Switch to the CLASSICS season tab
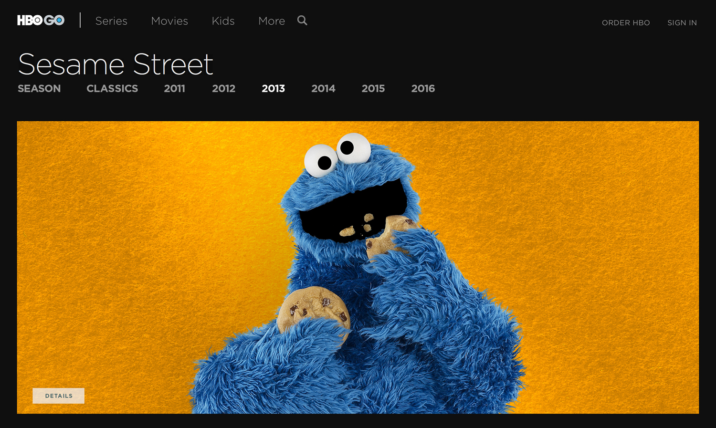This screenshot has width=716, height=428. tap(112, 88)
